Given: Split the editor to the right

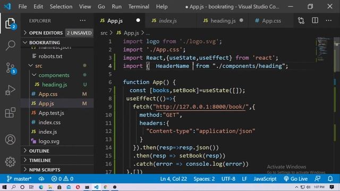Looking at the screenshot, I should (x=315, y=21).
